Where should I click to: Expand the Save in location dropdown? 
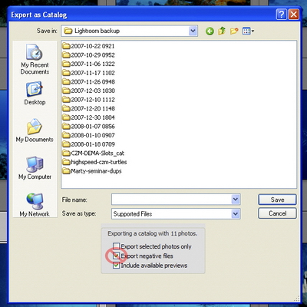point(193,31)
